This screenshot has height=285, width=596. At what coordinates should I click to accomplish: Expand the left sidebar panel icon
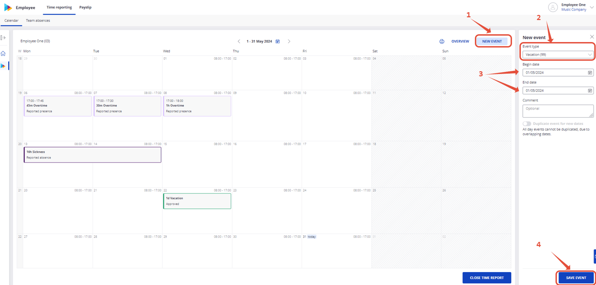pyautogui.click(x=3, y=38)
